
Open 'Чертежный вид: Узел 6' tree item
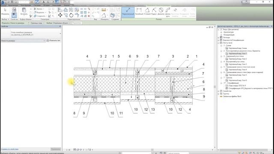pyautogui.click(x=238, y=80)
